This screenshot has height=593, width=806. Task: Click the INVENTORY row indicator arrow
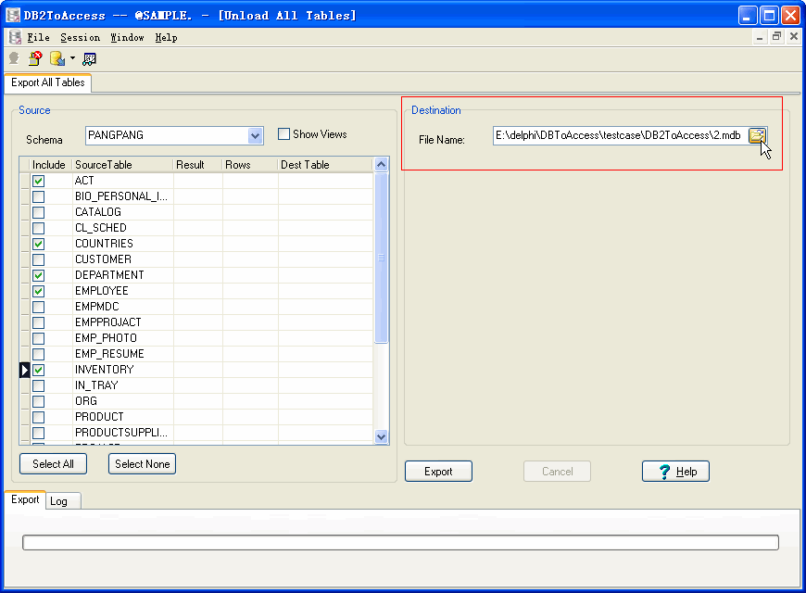(x=25, y=370)
